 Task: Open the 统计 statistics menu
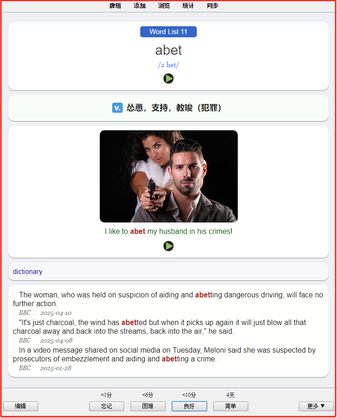pyautogui.click(x=188, y=6)
